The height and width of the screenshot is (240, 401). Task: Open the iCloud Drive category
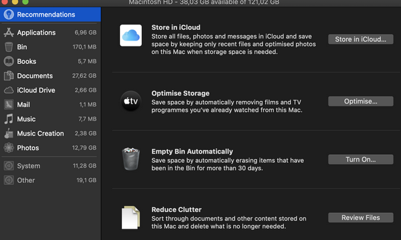pos(51,90)
